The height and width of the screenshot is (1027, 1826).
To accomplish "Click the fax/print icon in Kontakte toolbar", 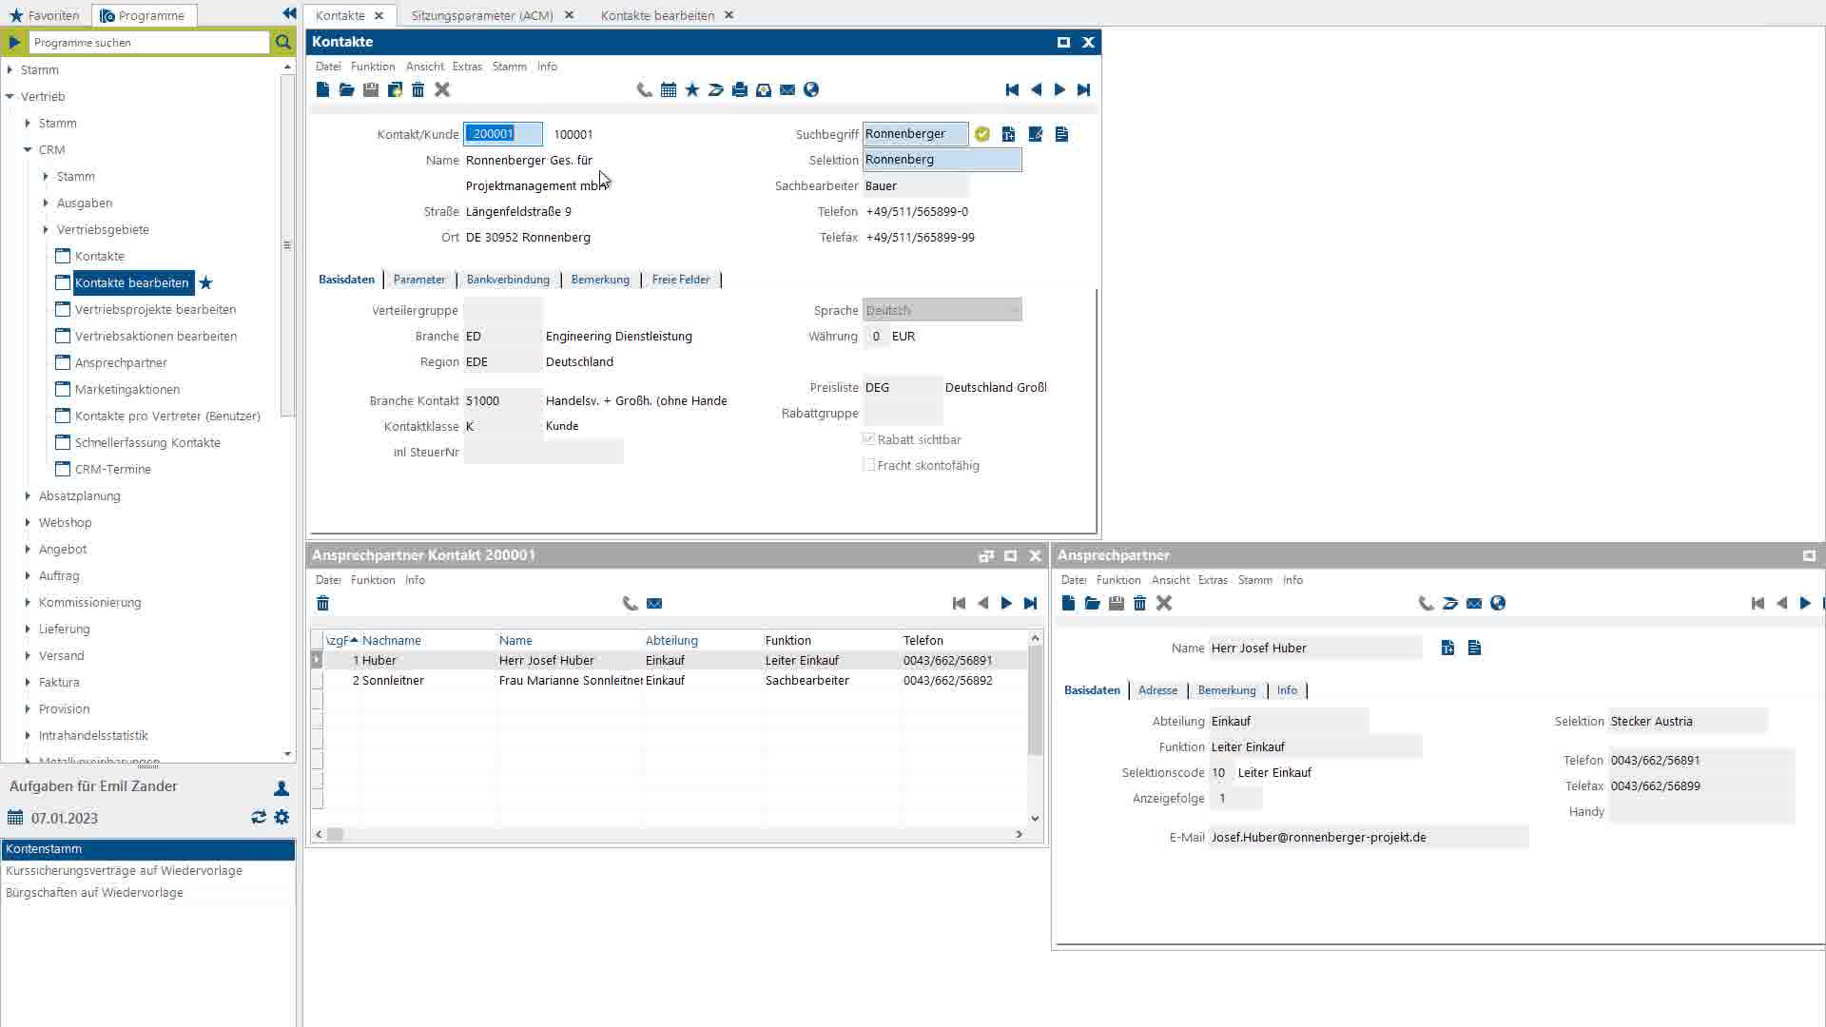I will coord(740,89).
